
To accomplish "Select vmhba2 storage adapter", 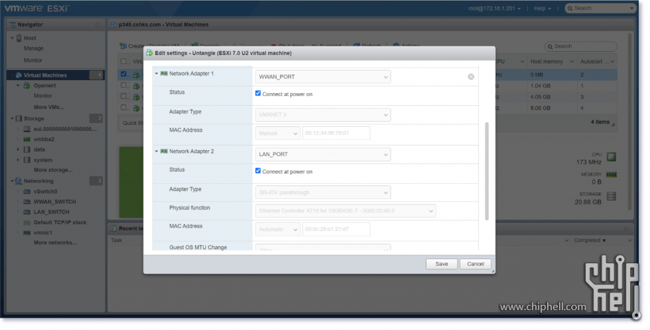I will (x=44, y=140).
